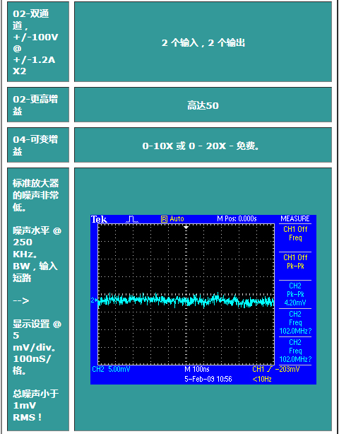Select the CH1 Off Pk-Pk measurement

pyautogui.click(x=295, y=262)
